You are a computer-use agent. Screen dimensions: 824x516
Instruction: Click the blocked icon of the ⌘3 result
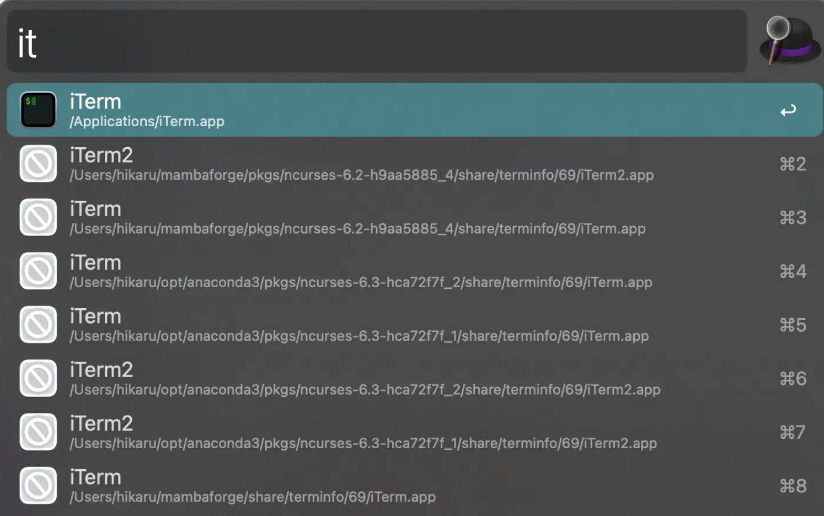38,217
